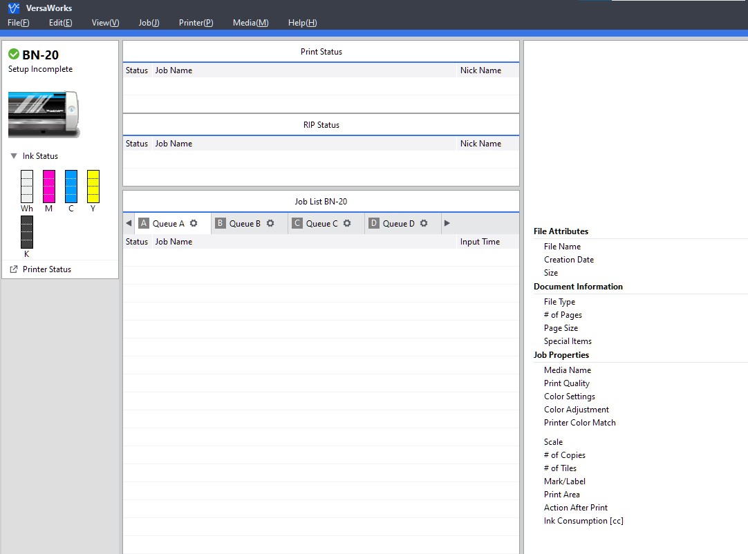
Task: Click the D letter icon of Queue D
Action: [374, 223]
